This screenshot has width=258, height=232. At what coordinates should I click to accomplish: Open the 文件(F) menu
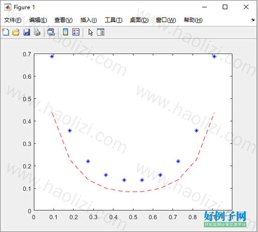(x=13, y=20)
